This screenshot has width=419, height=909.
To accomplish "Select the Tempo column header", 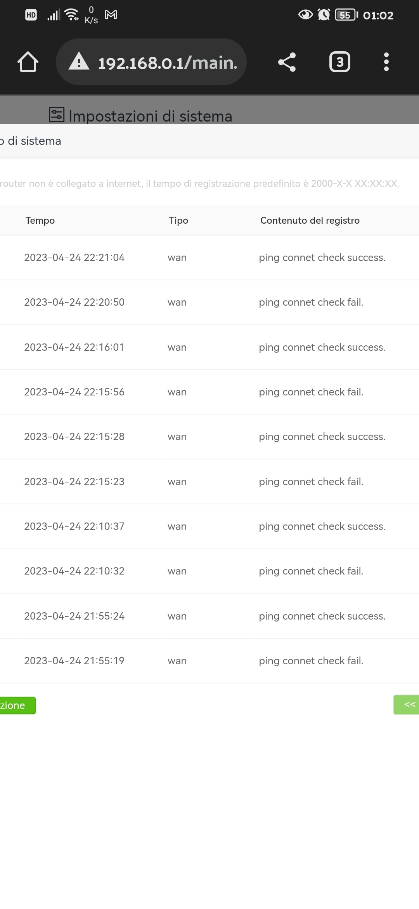I will point(40,220).
